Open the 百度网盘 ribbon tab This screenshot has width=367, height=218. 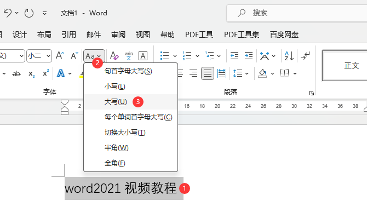[284, 35]
